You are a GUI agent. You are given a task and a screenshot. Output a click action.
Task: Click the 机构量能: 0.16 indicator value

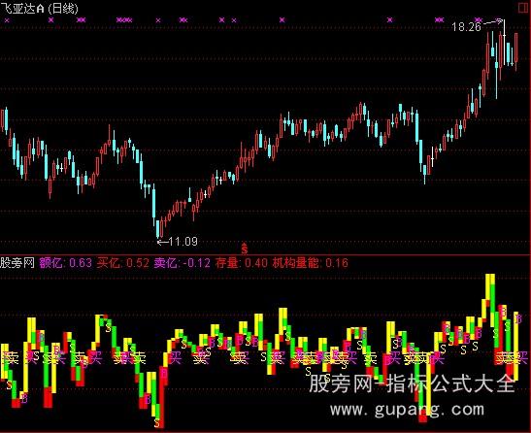[311, 263]
